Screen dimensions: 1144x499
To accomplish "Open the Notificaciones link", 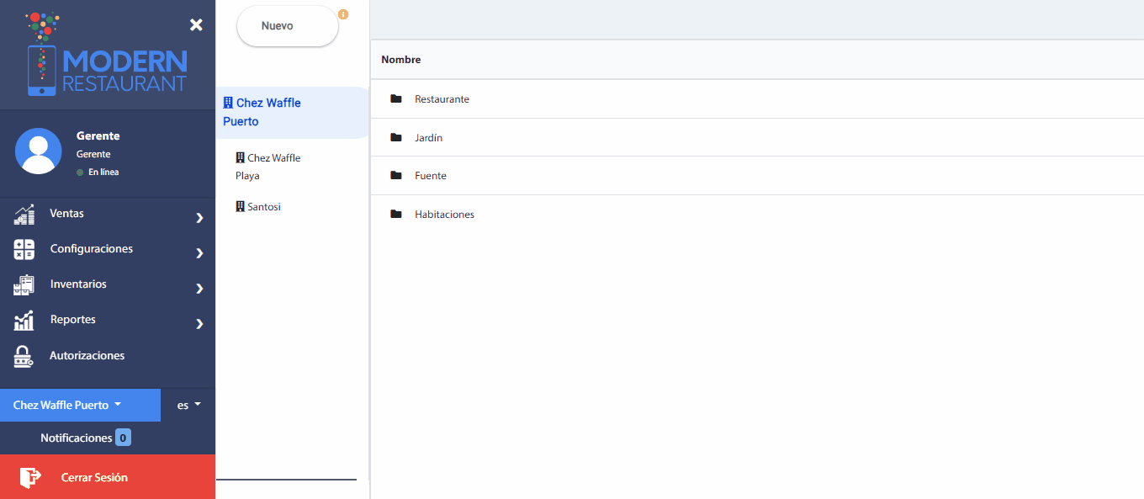I will pyautogui.click(x=77, y=438).
